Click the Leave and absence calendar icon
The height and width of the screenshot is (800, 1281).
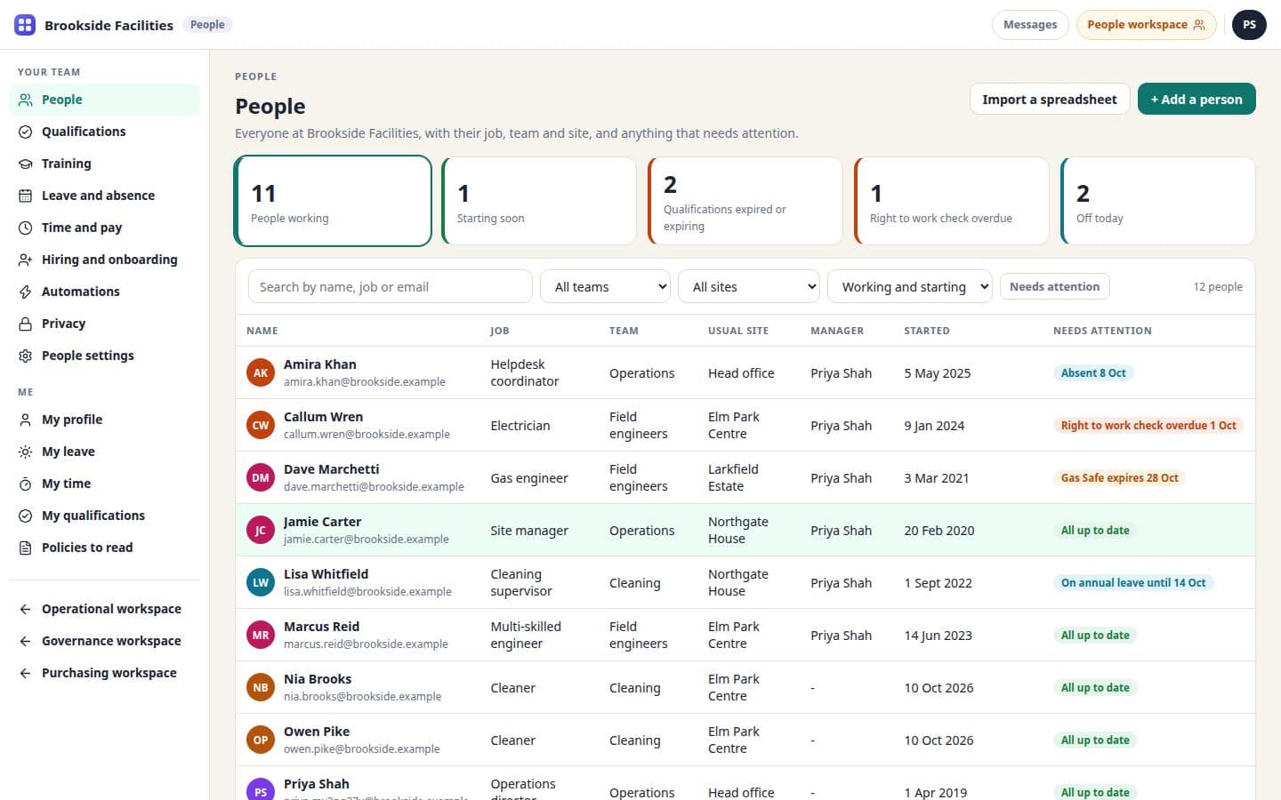click(x=26, y=196)
